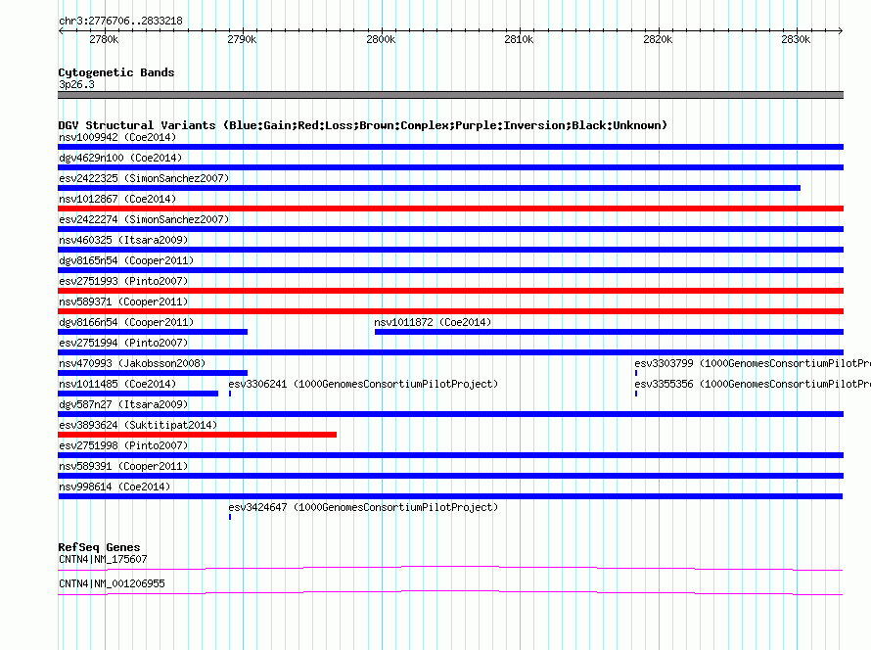Open the esv3355356 variant label

click(x=753, y=384)
